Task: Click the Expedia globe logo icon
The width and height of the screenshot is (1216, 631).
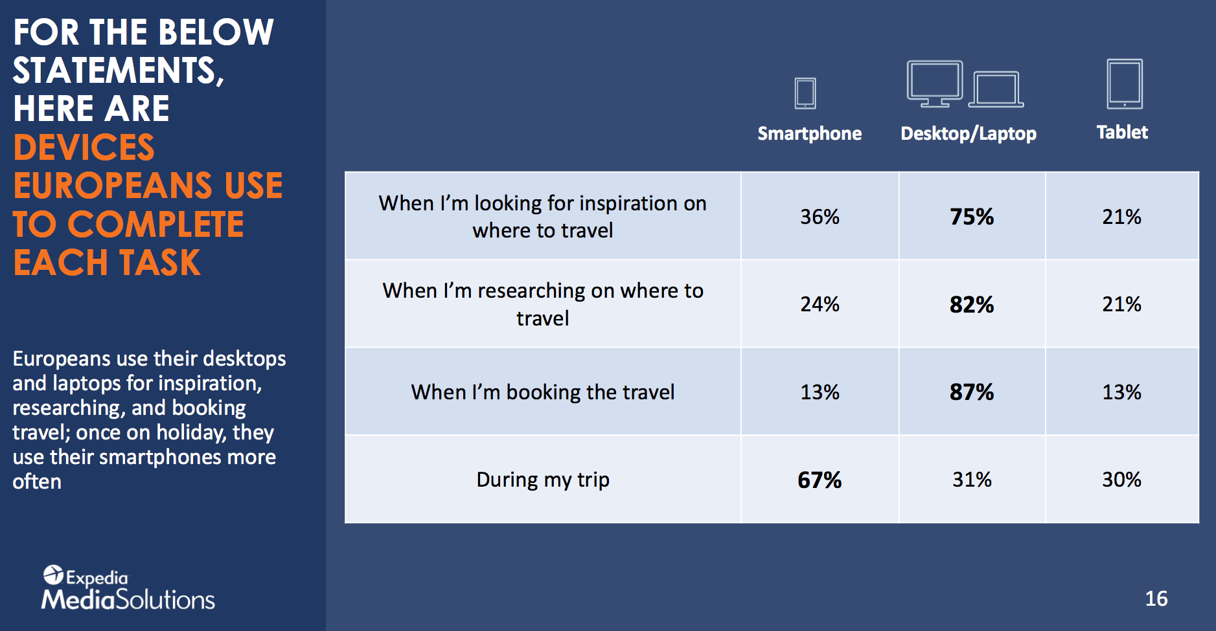Action: [x=53, y=575]
